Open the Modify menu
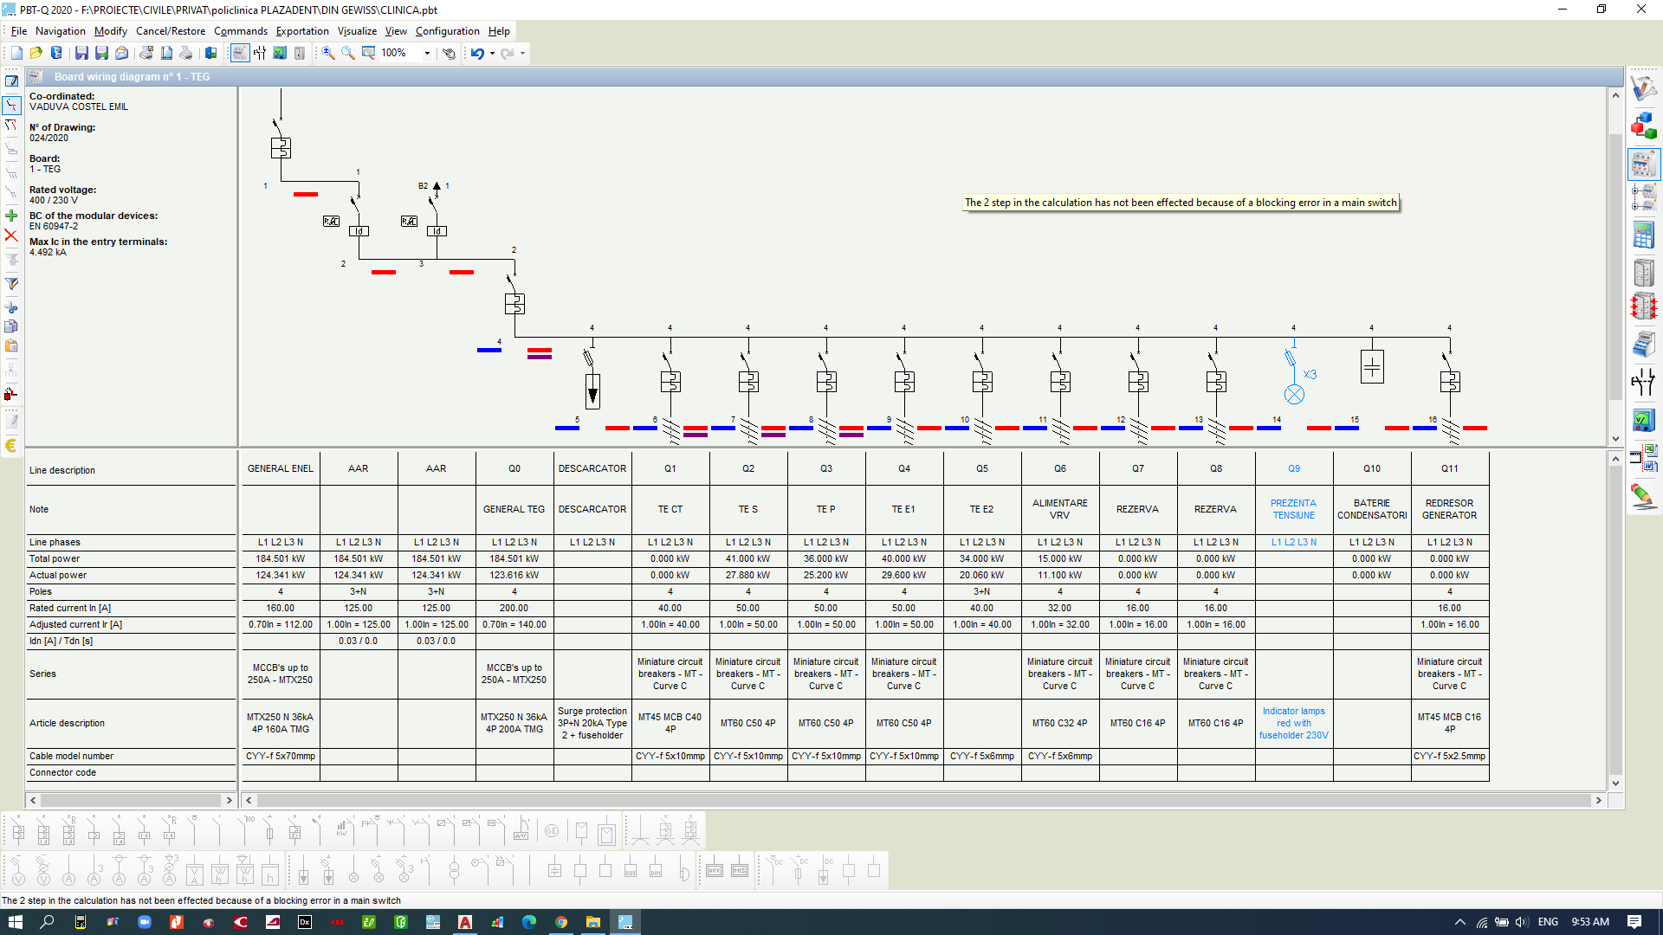 click(111, 31)
